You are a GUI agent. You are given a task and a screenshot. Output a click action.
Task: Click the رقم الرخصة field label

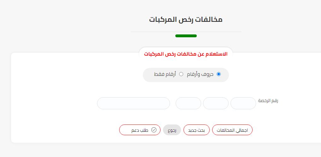(268, 101)
